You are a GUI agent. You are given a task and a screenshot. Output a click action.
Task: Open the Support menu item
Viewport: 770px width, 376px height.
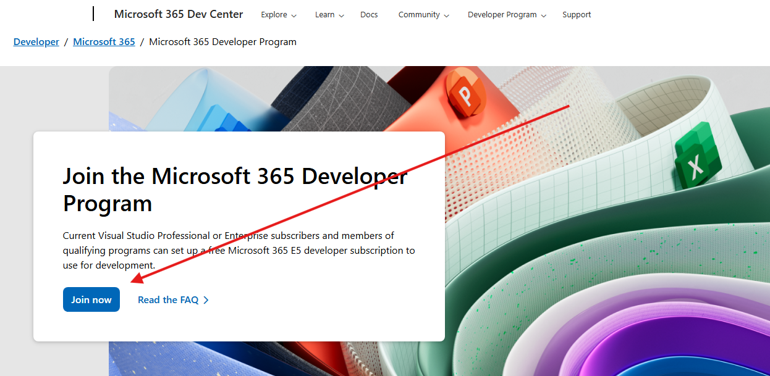point(576,14)
